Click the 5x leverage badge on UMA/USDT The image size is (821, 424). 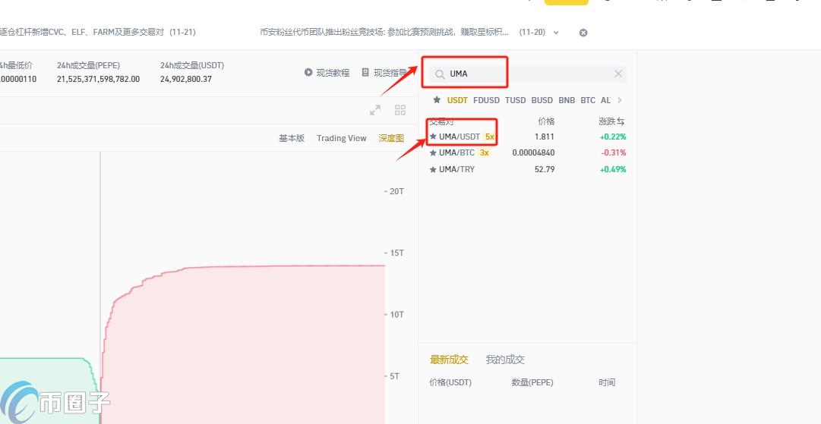490,137
